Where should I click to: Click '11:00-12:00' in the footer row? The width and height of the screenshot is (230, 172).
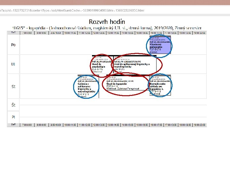click(84, 125)
